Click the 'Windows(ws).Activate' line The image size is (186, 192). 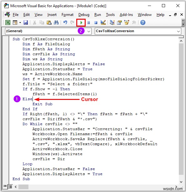(x=58, y=154)
